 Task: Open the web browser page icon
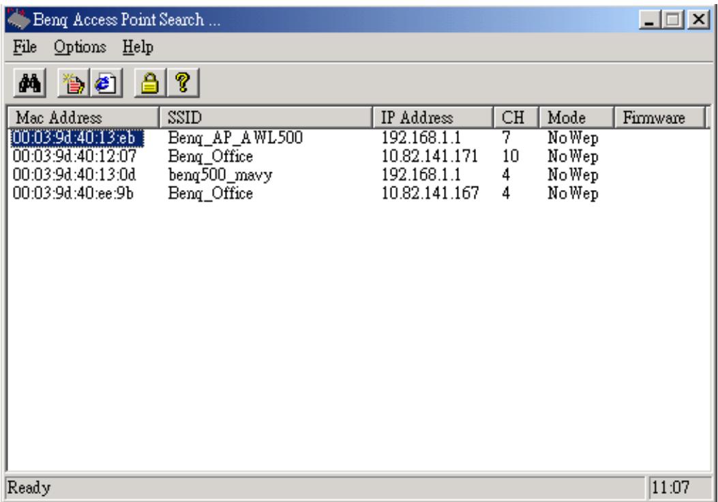point(106,83)
